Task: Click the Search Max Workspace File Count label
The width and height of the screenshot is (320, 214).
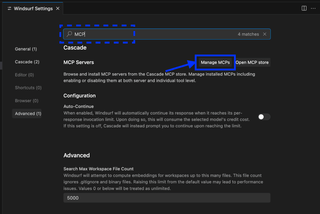Action: (x=98, y=169)
